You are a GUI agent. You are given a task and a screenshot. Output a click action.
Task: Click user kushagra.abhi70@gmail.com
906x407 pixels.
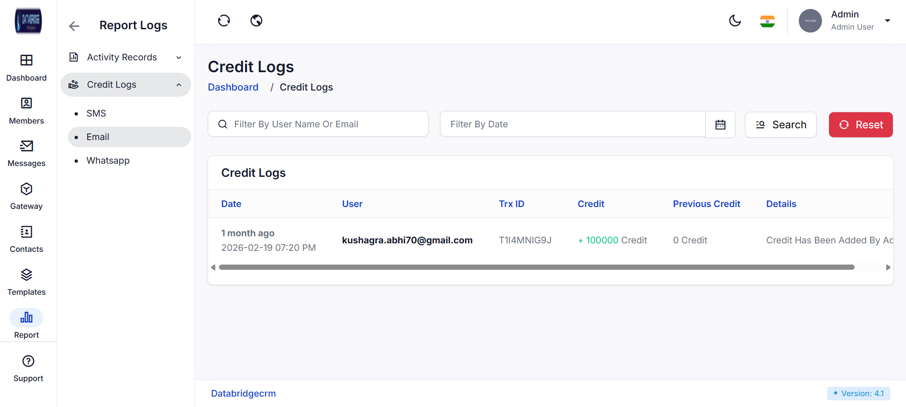click(x=407, y=240)
